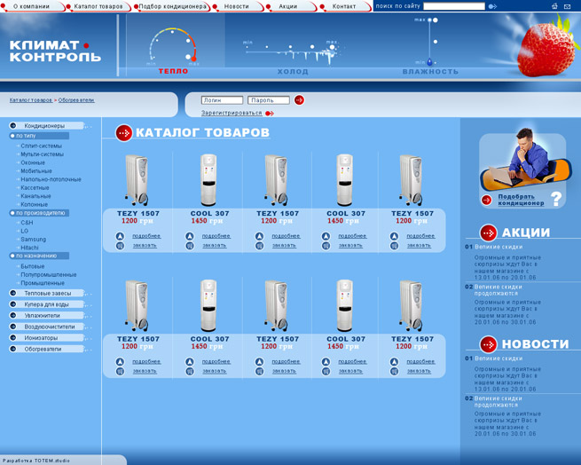Click the Зарегистрироваться registration link
The height and width of the screenshot is (465, 581).
pyautogui.click(x=232, y=113)
